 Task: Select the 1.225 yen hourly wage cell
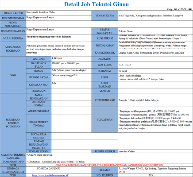pos(71,59)
